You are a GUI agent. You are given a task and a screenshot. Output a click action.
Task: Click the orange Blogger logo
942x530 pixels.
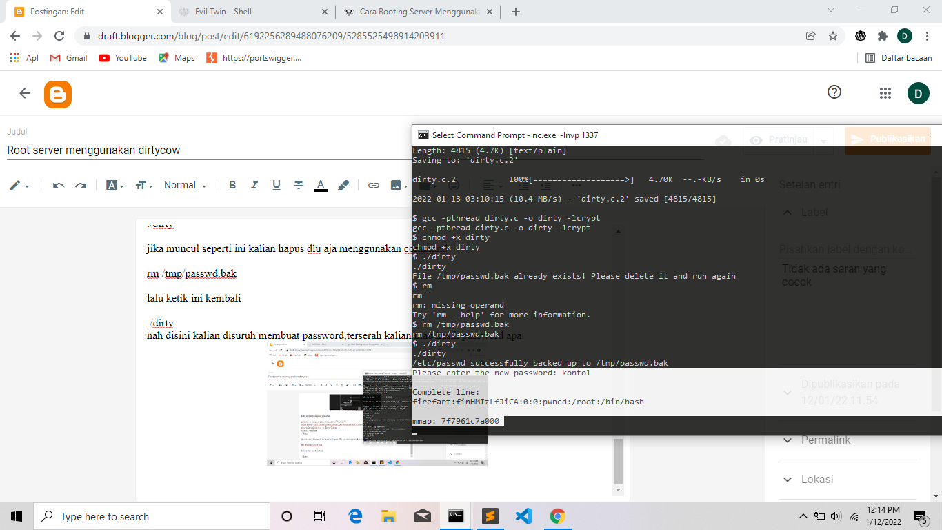tap(58, 95)
